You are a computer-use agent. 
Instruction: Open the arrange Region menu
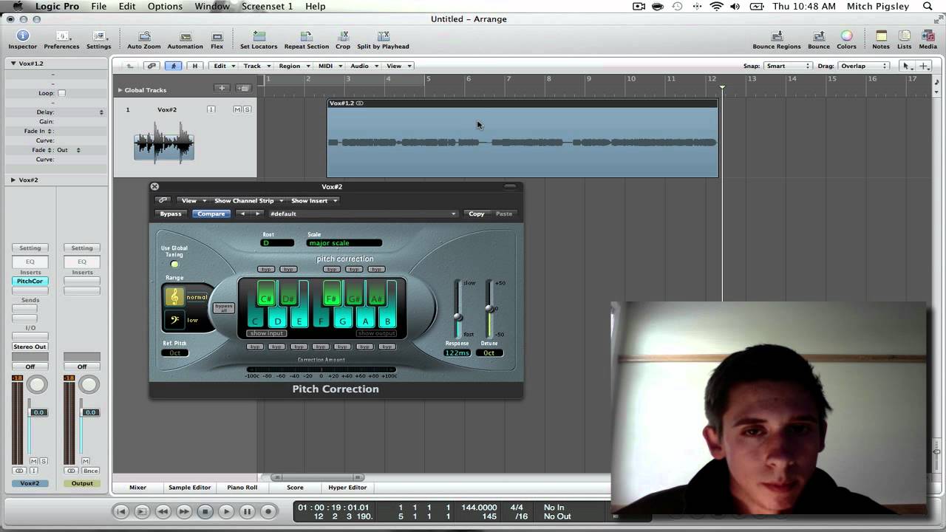coord(293,66)
